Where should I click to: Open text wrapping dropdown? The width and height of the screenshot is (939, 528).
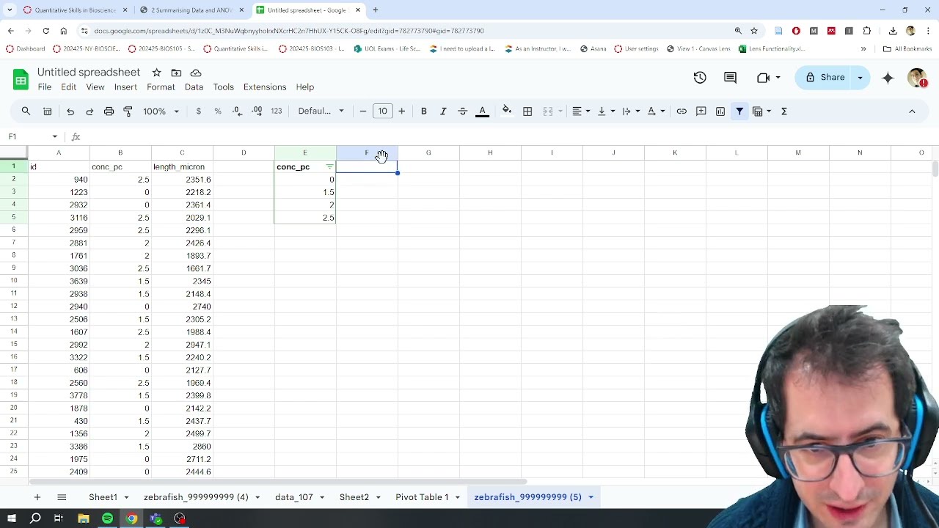click(x=630, y=111)
